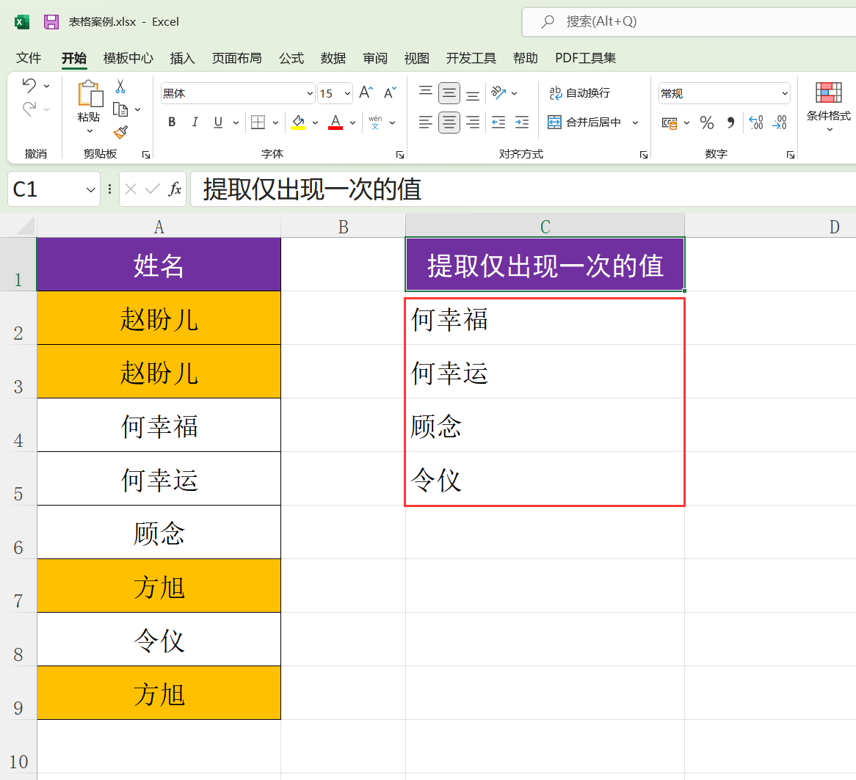This screenshot has width=856, height=780.
Task: Align text center horizontally
Action: click(x=449, y=123)
